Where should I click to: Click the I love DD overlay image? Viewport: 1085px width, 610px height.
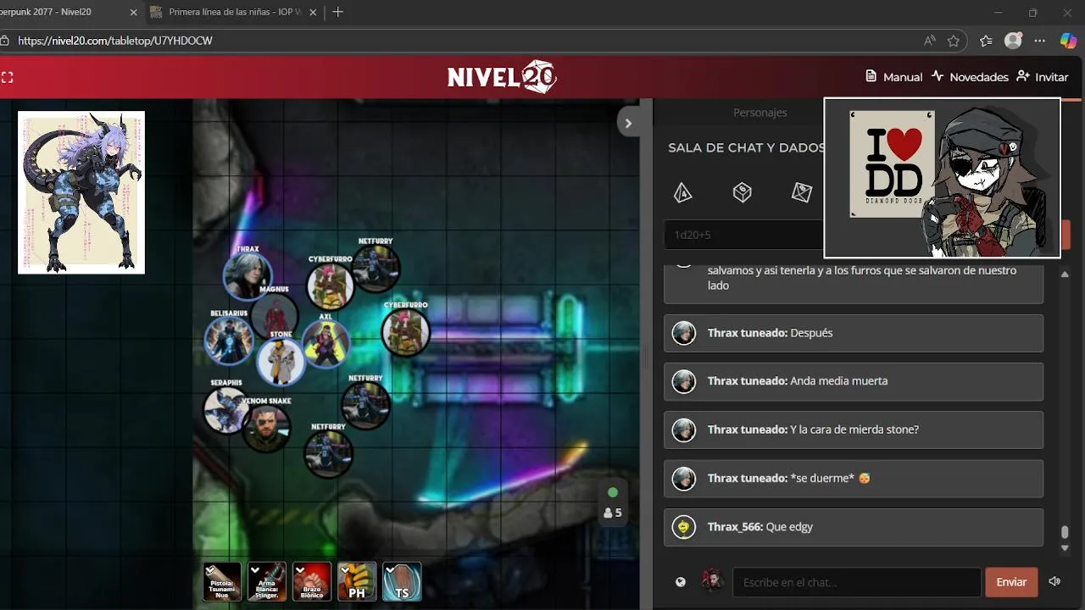[942, 177]
